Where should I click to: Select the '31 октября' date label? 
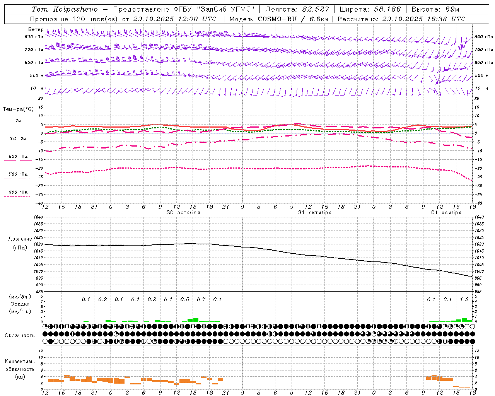[315, 213]
